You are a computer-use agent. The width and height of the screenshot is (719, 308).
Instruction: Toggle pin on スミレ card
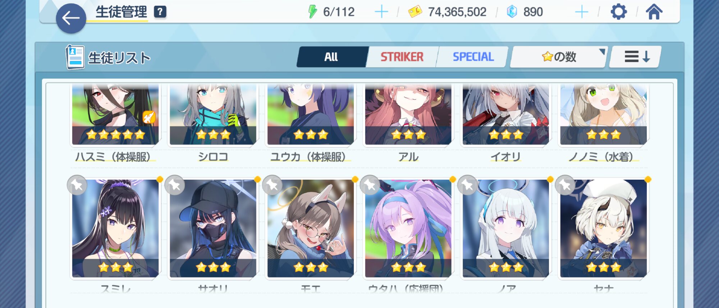coord(77,185)
